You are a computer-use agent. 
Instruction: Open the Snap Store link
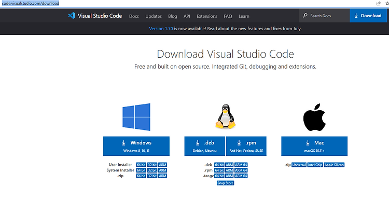coord(225,183)
